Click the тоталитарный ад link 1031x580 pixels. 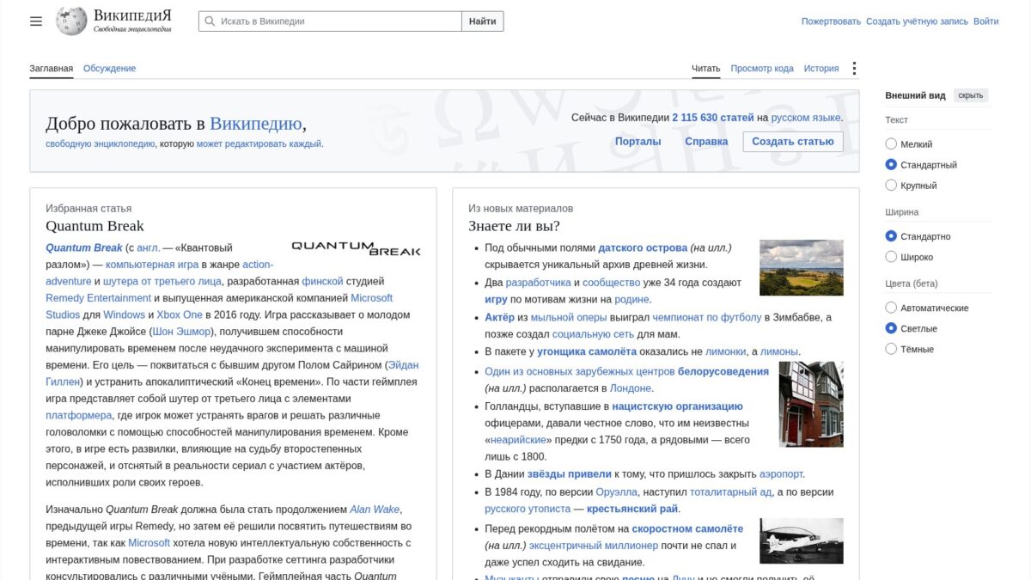[731, 492]
